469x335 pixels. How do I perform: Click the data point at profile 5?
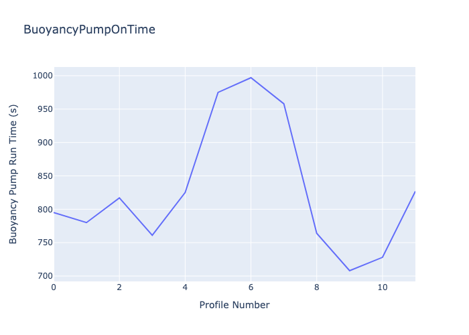(x=218, y=92)
